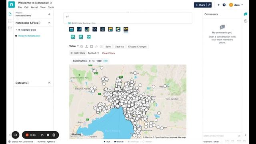This screenshot has height=144, width=256.
Task: Expand the Example Data folder
Action: tap(16, 30)
